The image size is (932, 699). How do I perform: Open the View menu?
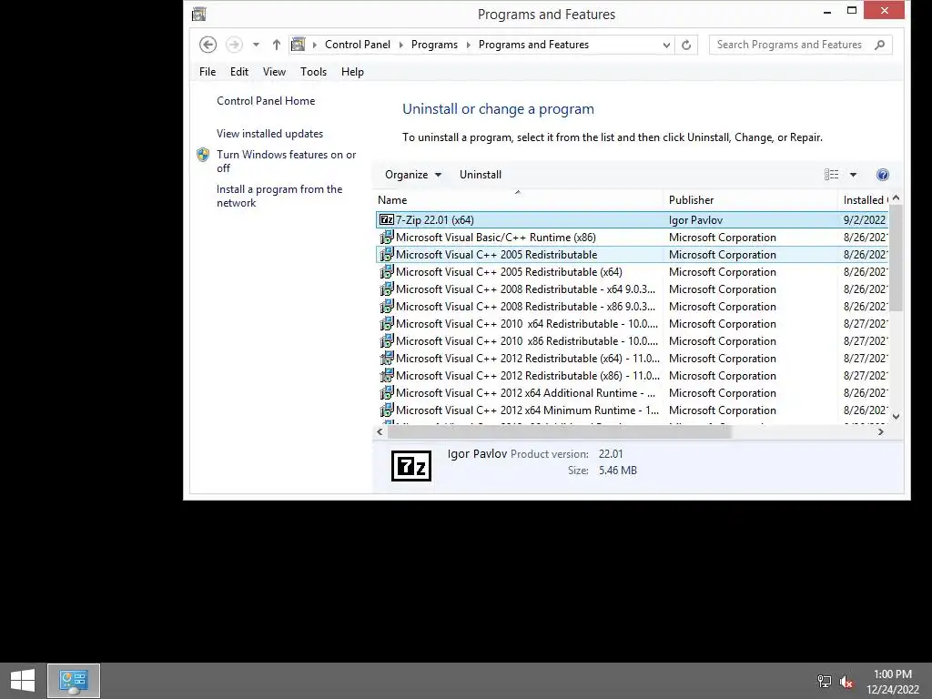click(274, 72)
